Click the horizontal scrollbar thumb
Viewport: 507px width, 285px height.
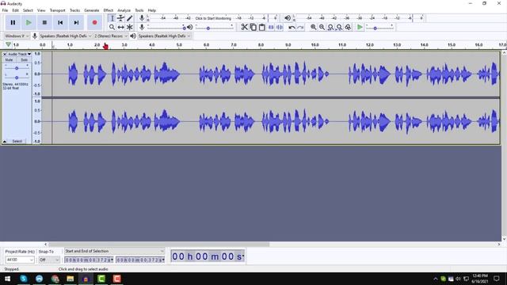158,245
